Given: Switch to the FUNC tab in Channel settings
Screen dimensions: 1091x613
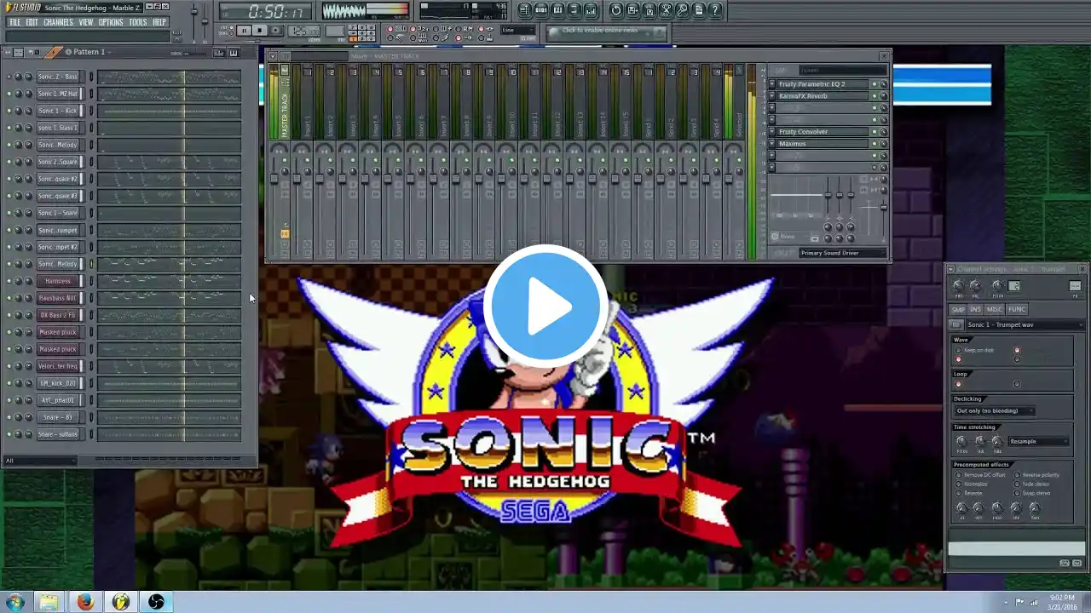Looking at the screenshot, I should pos(1017,309).
